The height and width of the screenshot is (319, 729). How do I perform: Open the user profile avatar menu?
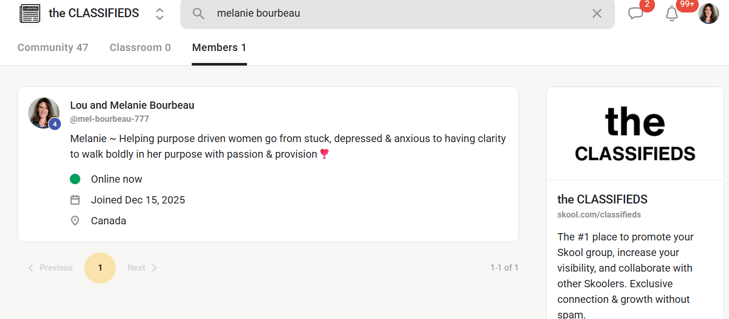click(x=709, y=14)
